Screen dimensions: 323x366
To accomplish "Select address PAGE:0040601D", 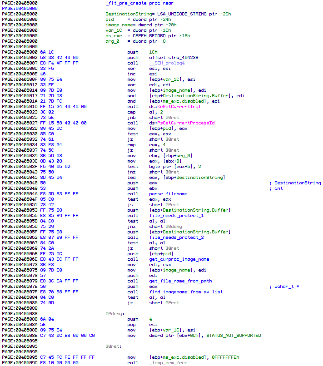I will pos(20,107).
